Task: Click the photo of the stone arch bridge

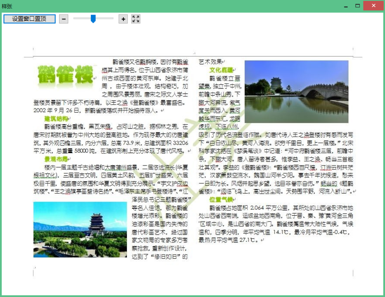Action: [296, 91]
